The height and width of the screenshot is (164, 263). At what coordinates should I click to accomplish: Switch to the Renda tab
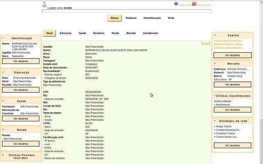pos(115,33)
